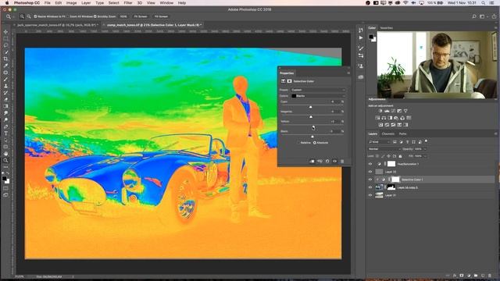500x281 pixels.
Task: Add a Photo Filter adjustment
Action: click(x=396, y=118)
